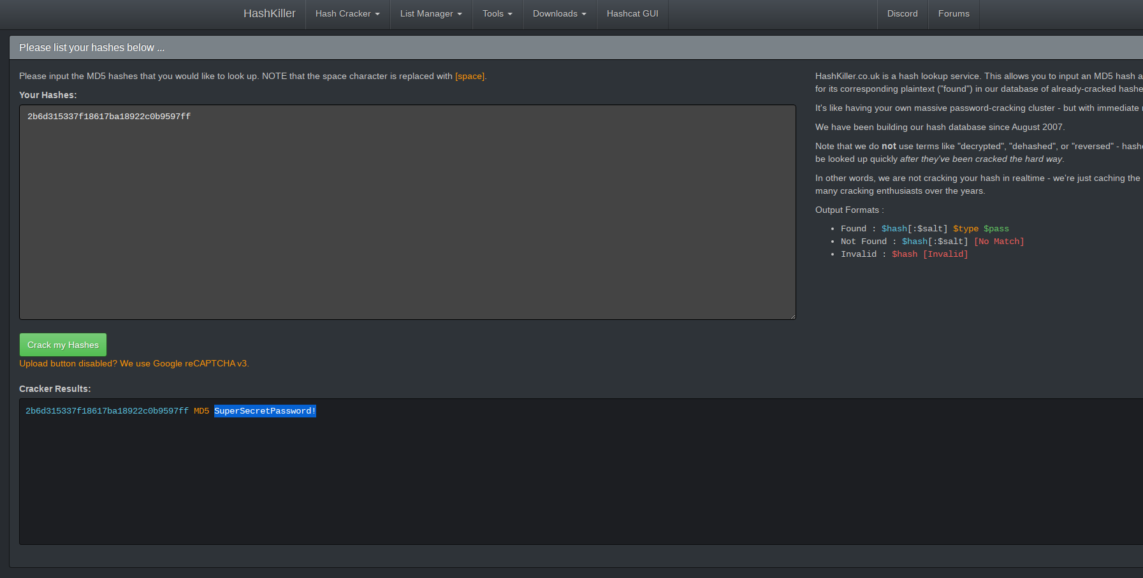This screenshot has height=578, width=1143.
Task: Click the Crack my Hashes button
Action: tap(63, 345)
